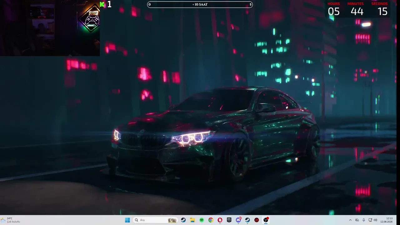This screenshot has width=400, height=225.
Task: Click the 'Ara' taskbar search box
Action: 155,220
